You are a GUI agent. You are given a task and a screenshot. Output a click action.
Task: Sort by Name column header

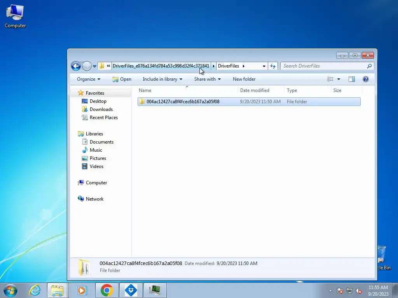(187, 90)
